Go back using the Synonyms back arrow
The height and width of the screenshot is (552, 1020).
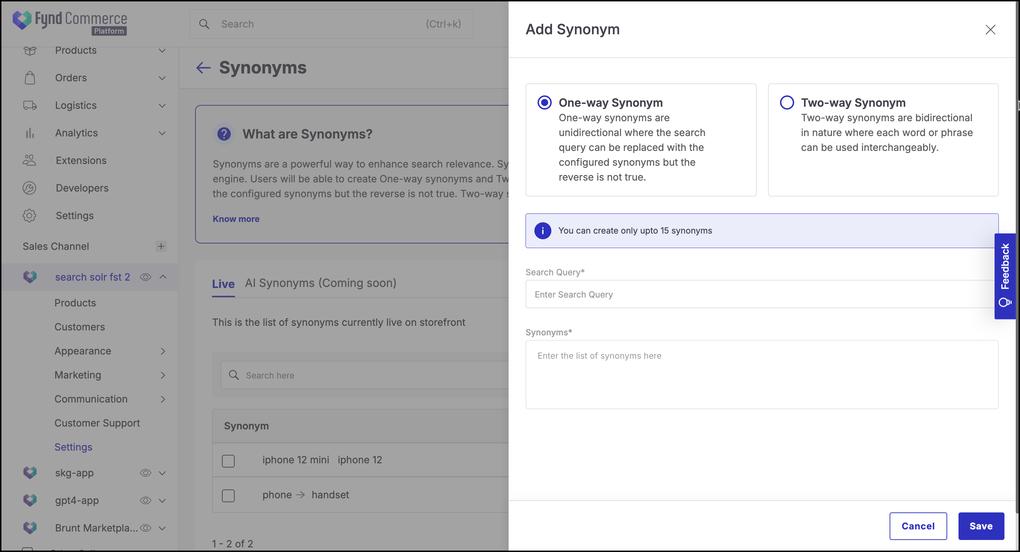click(x=204, y=68)
